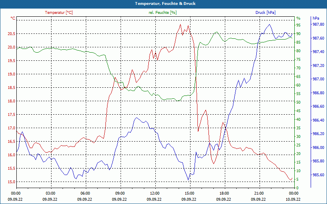Click the 18:00 time axis label
The image size is (327, 204).
click(x=224, y=193)
